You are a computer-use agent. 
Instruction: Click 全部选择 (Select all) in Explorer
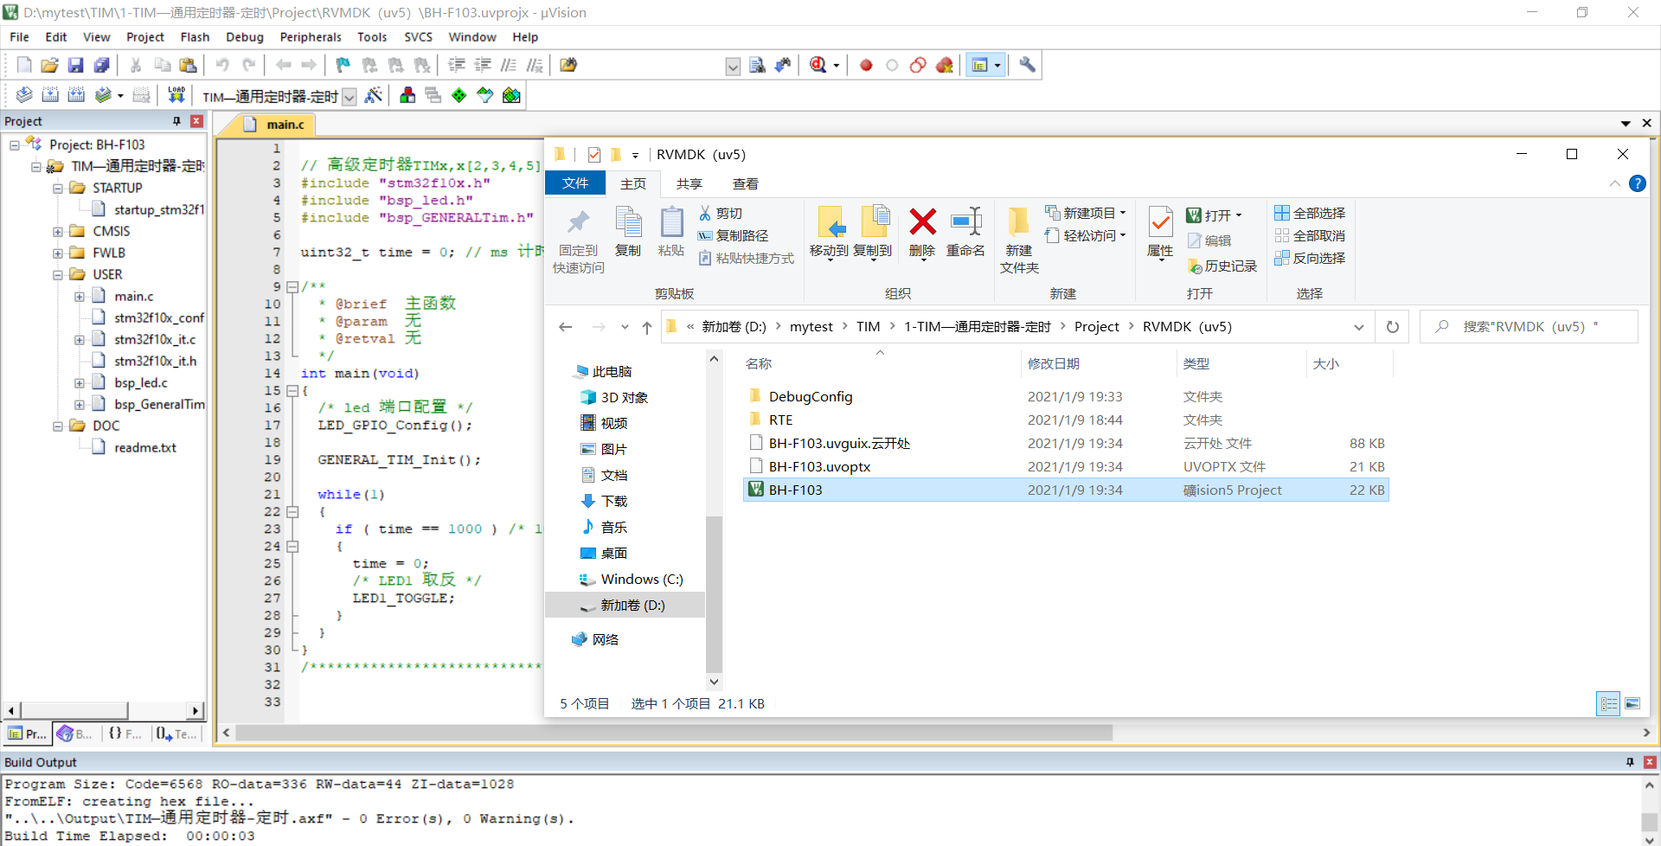pos(1310,213)
